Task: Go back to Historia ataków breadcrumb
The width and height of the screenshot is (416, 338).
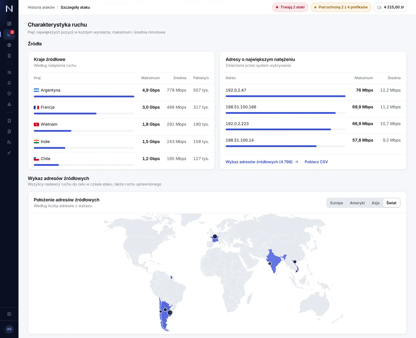Action: [x=41, y=7]
